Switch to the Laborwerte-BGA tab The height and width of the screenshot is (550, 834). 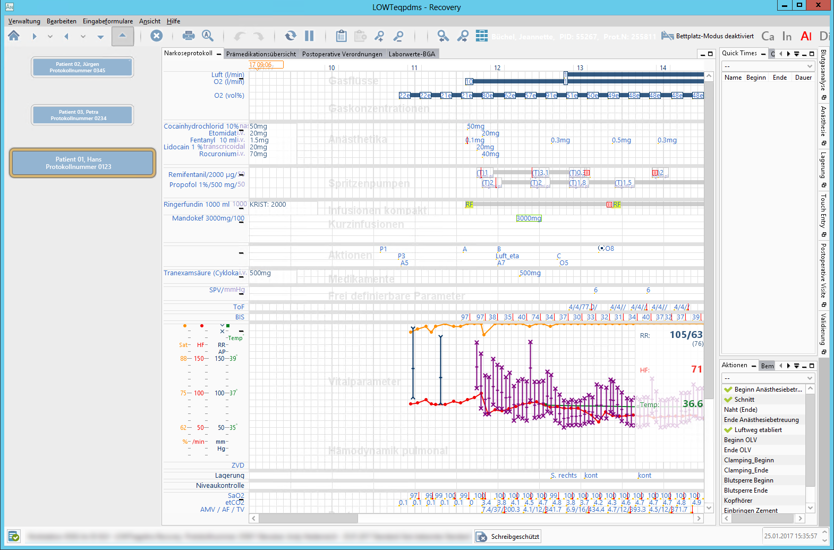point(412,54)
